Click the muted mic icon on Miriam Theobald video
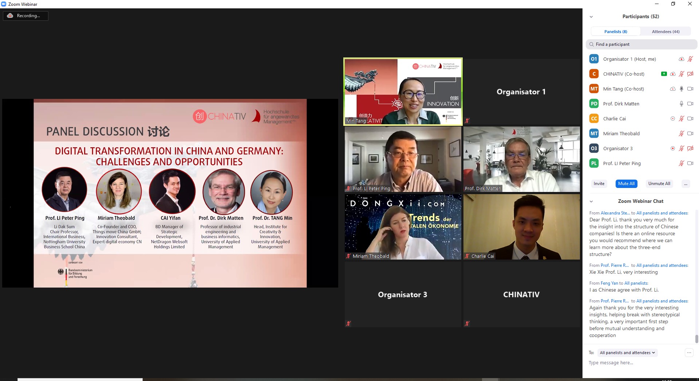 pos(348,256)
